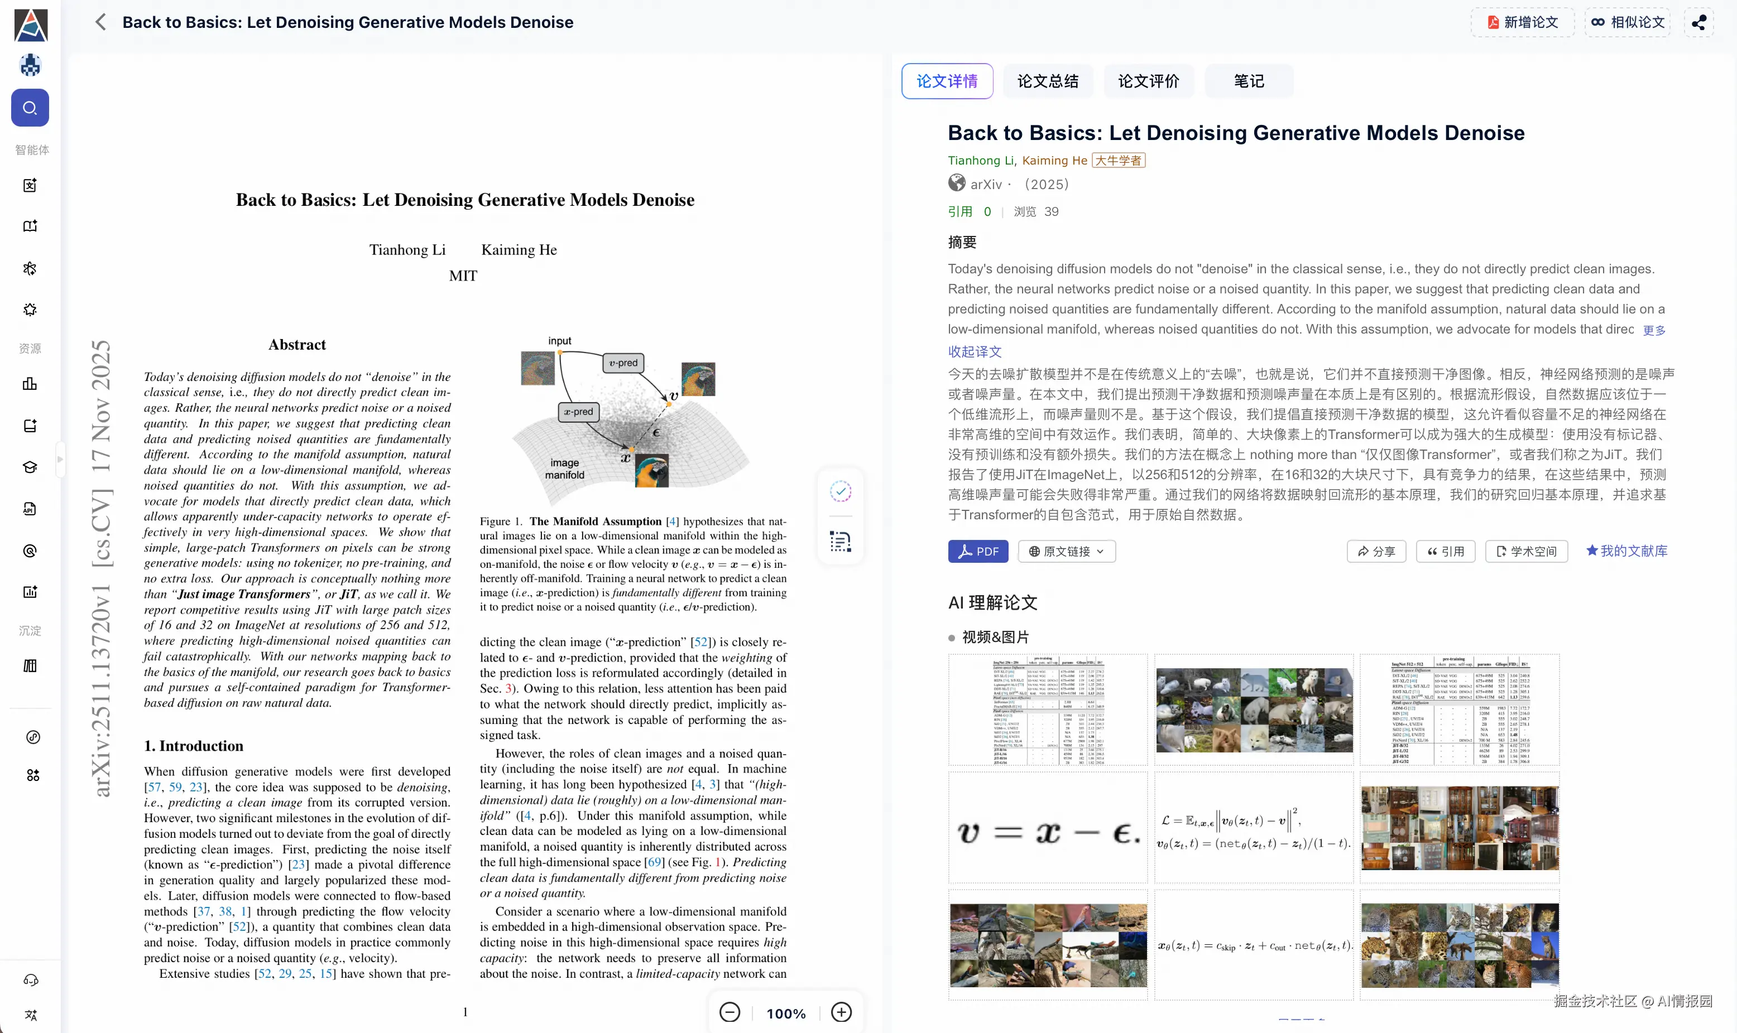Click the translate icon at sidebar bottom
The height and width of the screenshot is (1033, 1737).
[x=31, y=1014]
